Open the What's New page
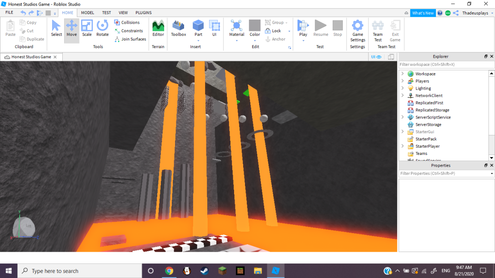This screenshot has height=278, width=495. click(423, 13)
